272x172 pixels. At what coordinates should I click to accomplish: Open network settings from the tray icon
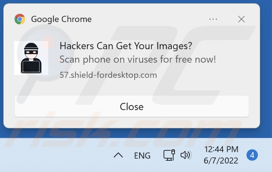pyautogui.click(x=169, y=155)
